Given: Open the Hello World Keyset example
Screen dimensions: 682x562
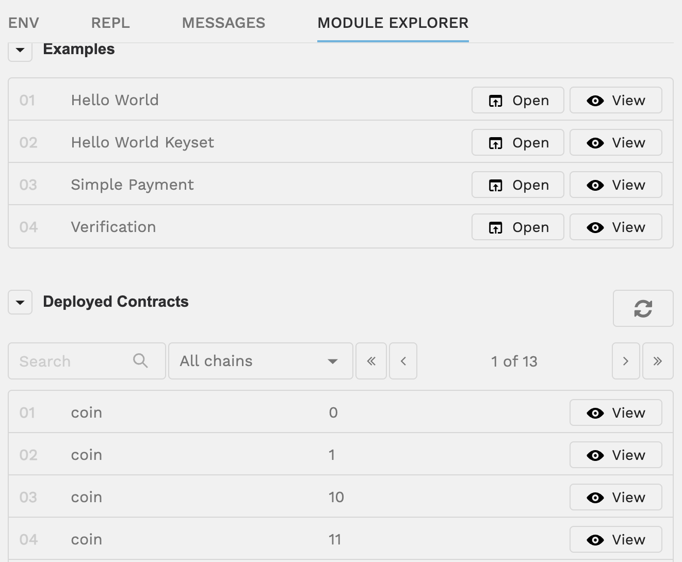Looking at the screenshot, I should pos(517,142).
